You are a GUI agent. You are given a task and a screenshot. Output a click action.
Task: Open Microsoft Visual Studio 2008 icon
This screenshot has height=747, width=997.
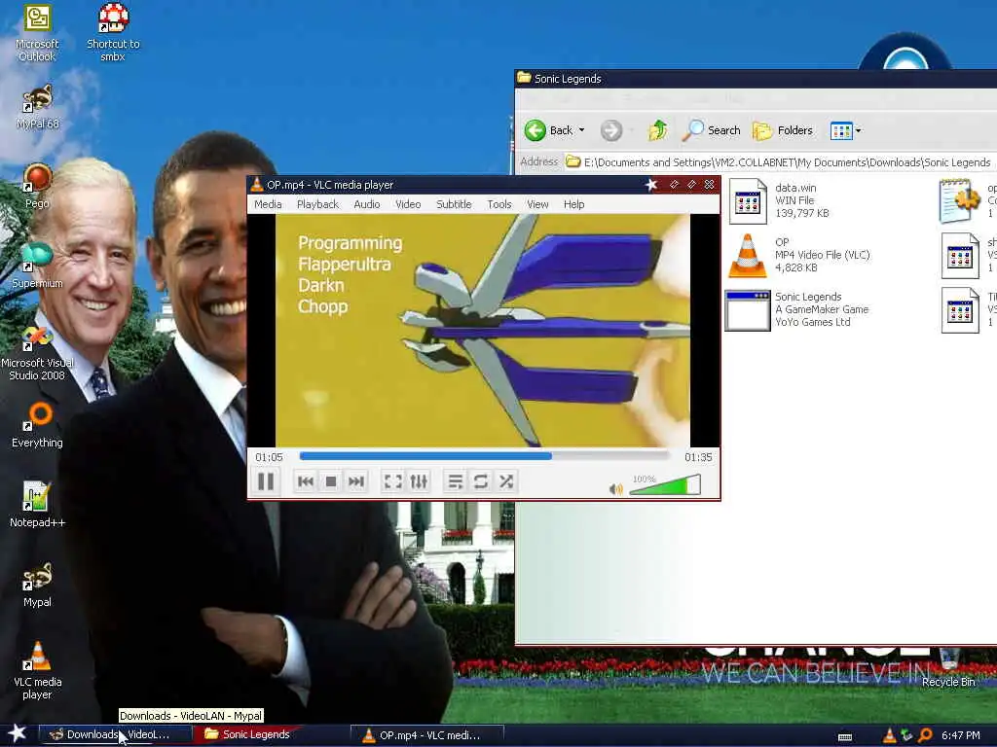coord(37,353)
